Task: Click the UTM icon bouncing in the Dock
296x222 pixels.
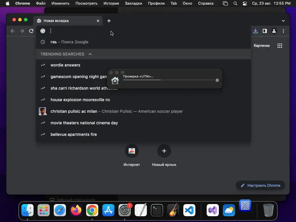Action: coord(245,206)
